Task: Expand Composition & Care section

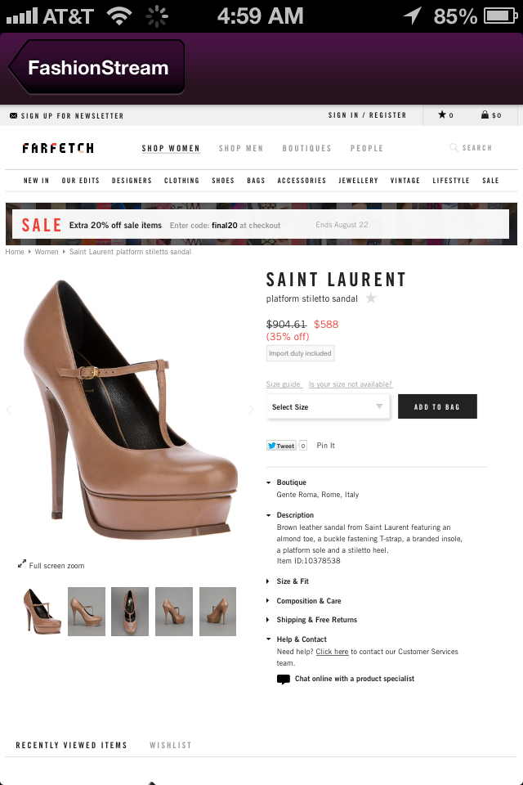Action: pos(304,601)
